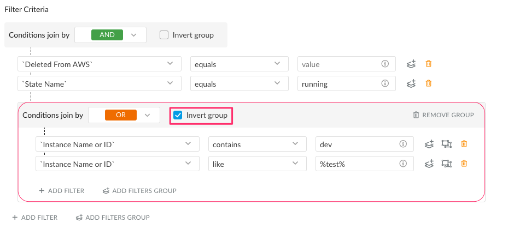The image size is (514, 229).
Task: Click add-group icon beside State Name row
Action: 411,83
